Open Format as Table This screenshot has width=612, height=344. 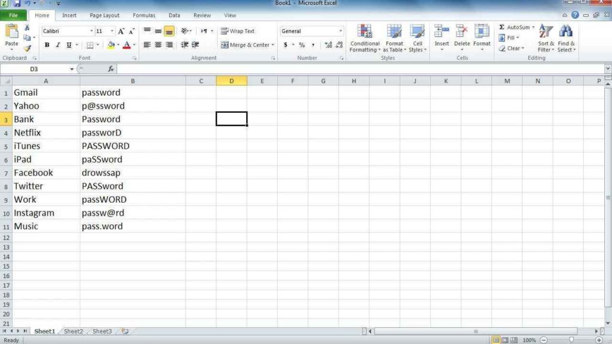[x=394, y=38]
